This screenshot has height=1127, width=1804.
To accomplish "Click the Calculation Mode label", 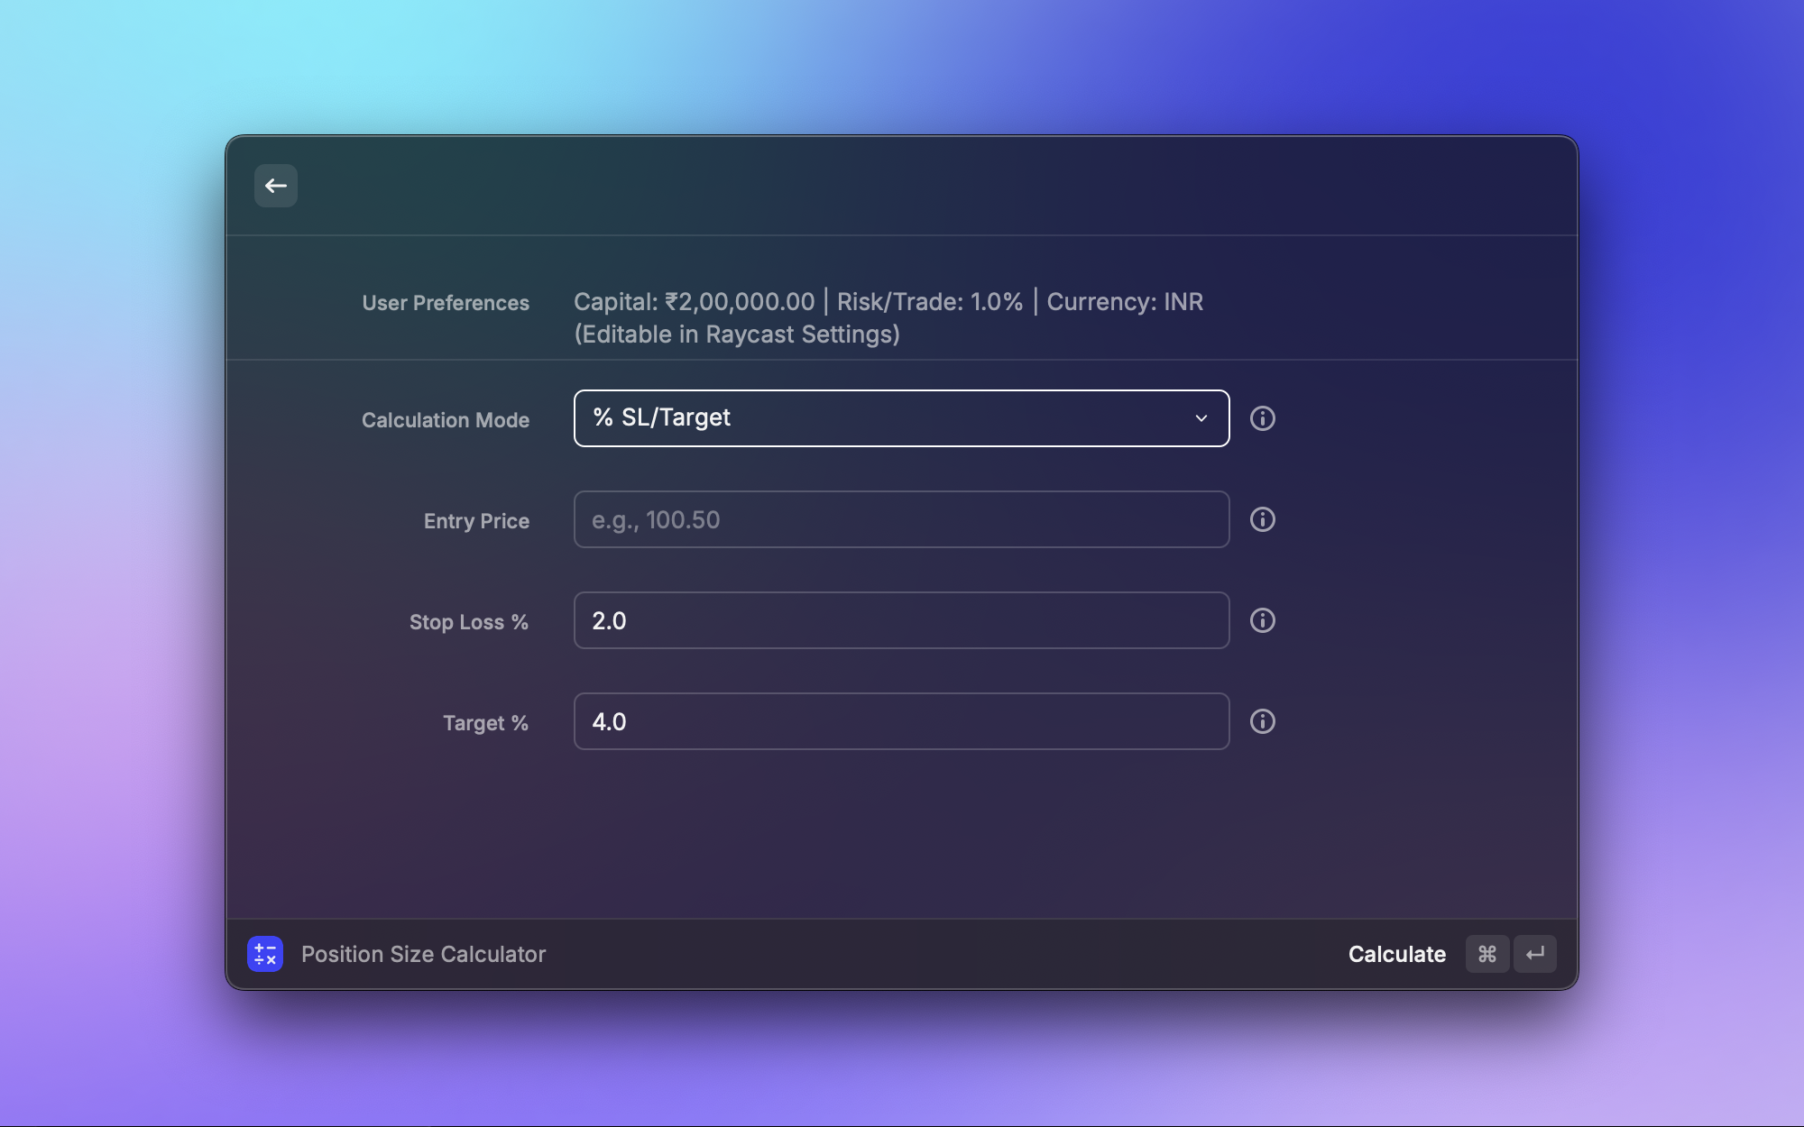I will [445, 420].
